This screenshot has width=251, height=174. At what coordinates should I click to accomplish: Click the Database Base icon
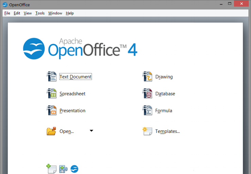147,93
